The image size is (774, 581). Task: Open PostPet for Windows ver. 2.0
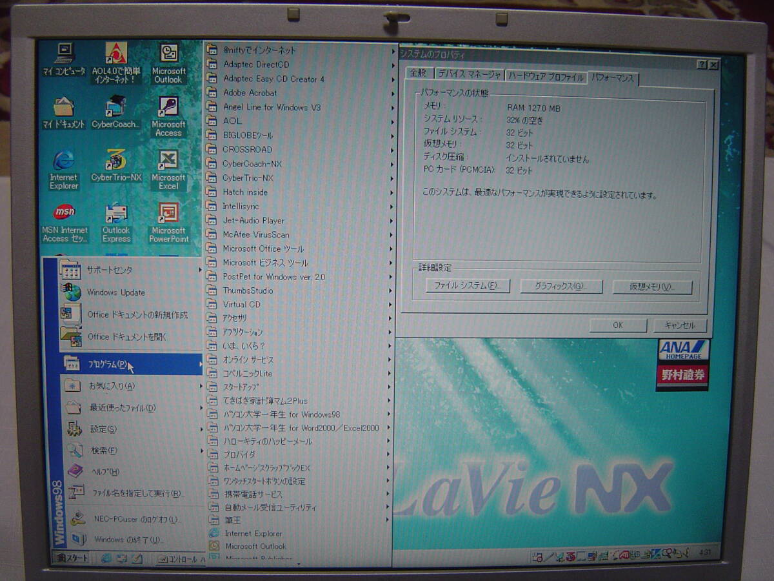pyautogui.click(x=299, y=276)
